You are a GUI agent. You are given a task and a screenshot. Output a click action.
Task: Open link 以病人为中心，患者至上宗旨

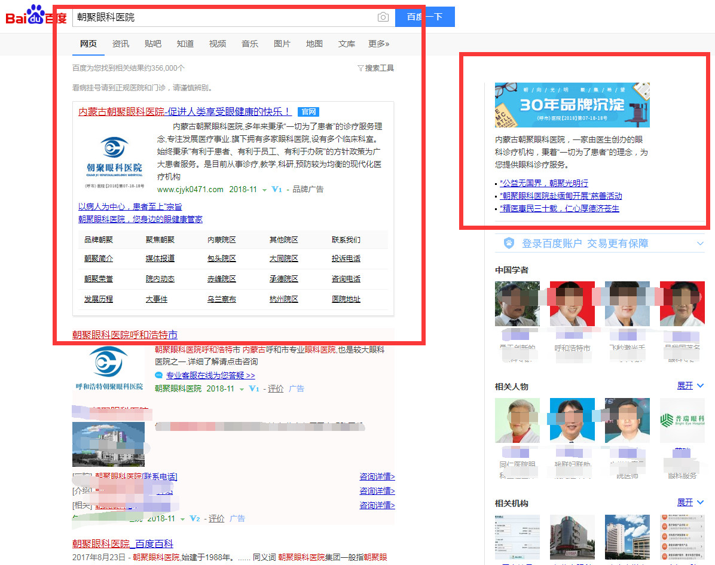[130, 206]
